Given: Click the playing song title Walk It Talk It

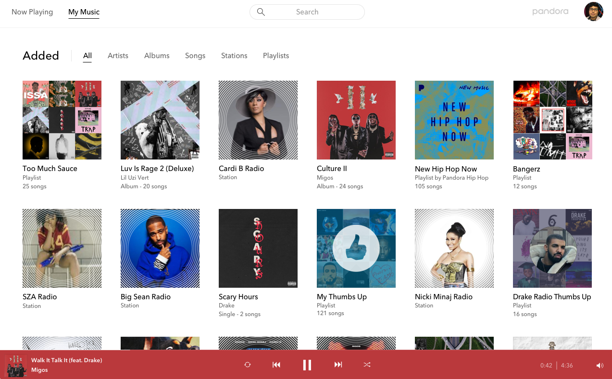Looking at the screenshot, I should click(67, 360).
